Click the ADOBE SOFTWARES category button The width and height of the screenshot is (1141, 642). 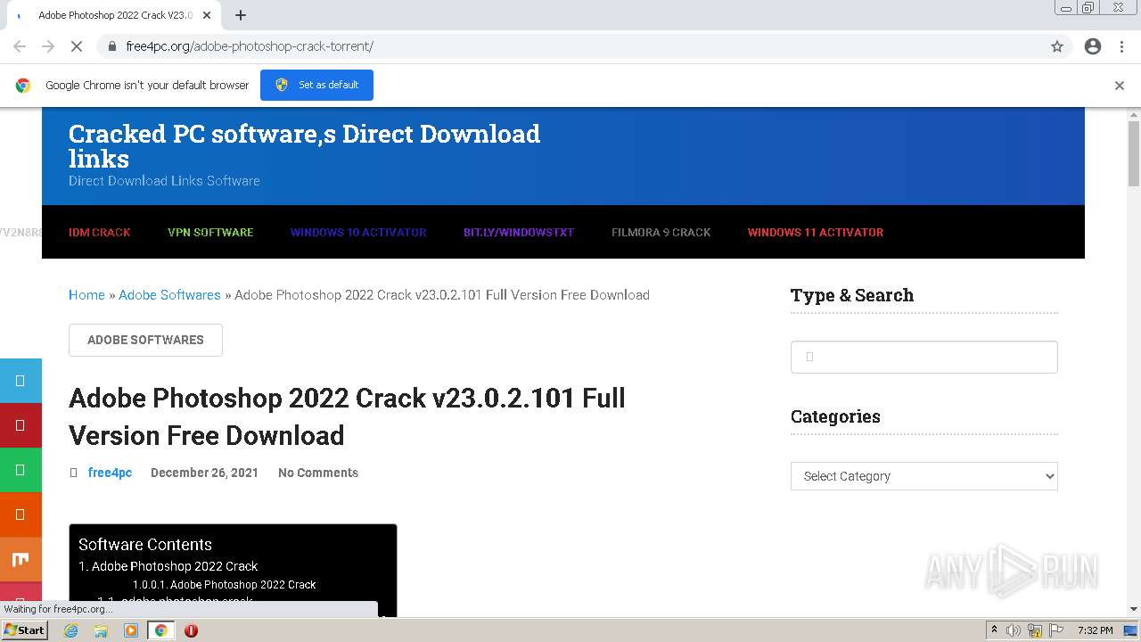coord(145,340)
